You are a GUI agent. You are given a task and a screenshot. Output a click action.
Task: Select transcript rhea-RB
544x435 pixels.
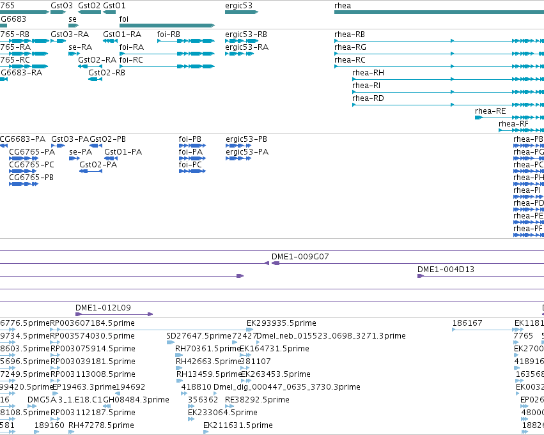click(439, 41)
